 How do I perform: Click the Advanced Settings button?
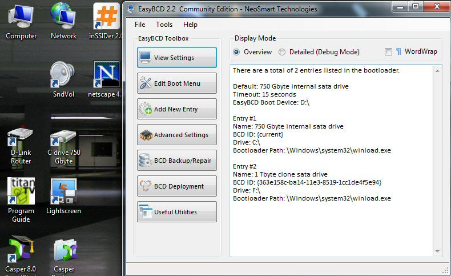tap(177, 135)
